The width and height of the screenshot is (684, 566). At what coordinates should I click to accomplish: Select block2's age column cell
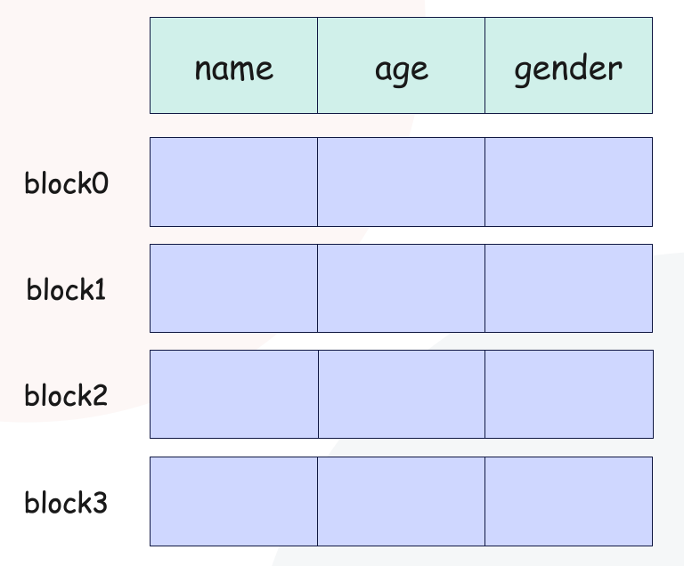(401, 394)
